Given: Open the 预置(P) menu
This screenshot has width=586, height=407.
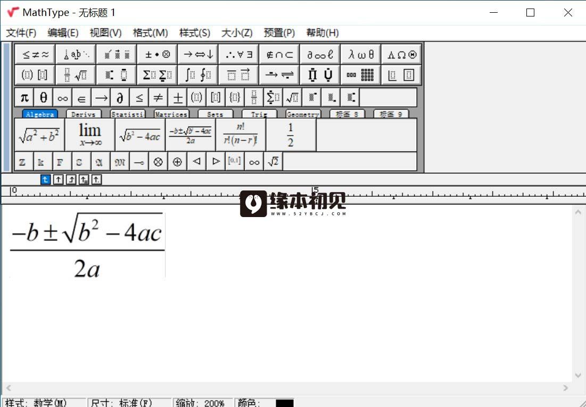Looking at the screenshot, I should pos(279,33).
